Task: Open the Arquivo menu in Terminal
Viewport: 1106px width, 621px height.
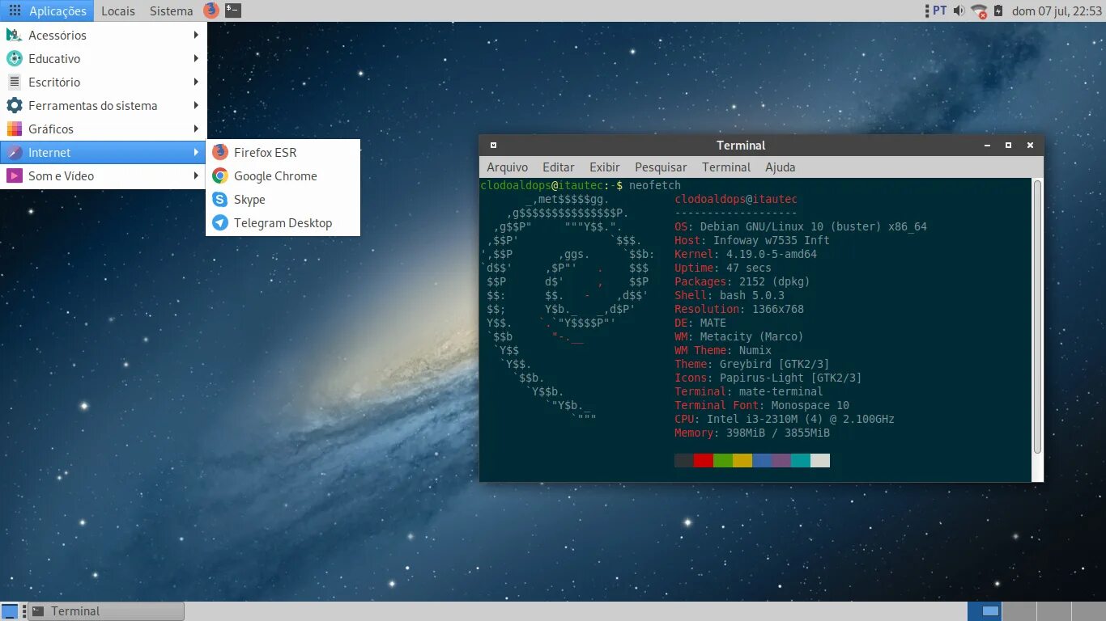Action: 507,167
